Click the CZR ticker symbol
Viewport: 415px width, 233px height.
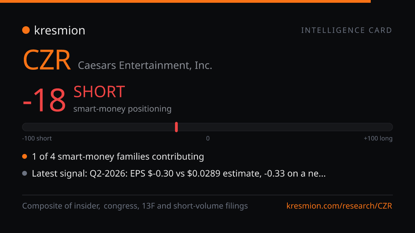pyautogui.click(x=47, y=60)
